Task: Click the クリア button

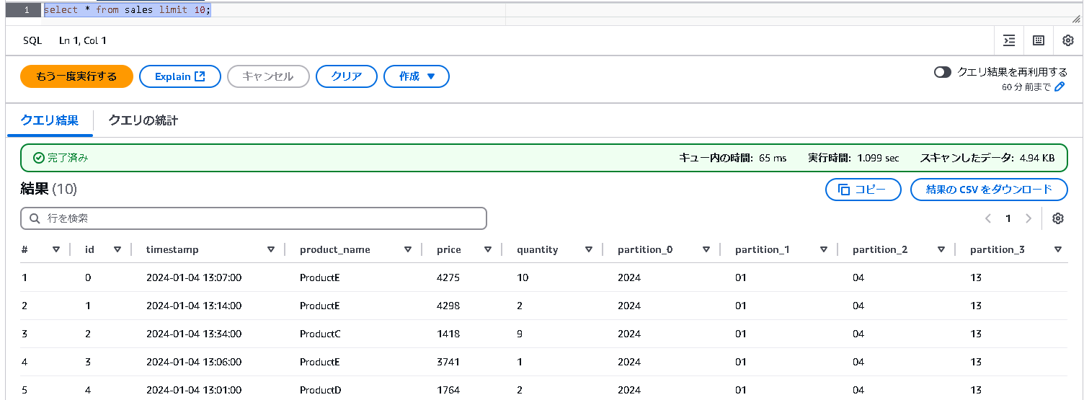Action: [347, 76]
